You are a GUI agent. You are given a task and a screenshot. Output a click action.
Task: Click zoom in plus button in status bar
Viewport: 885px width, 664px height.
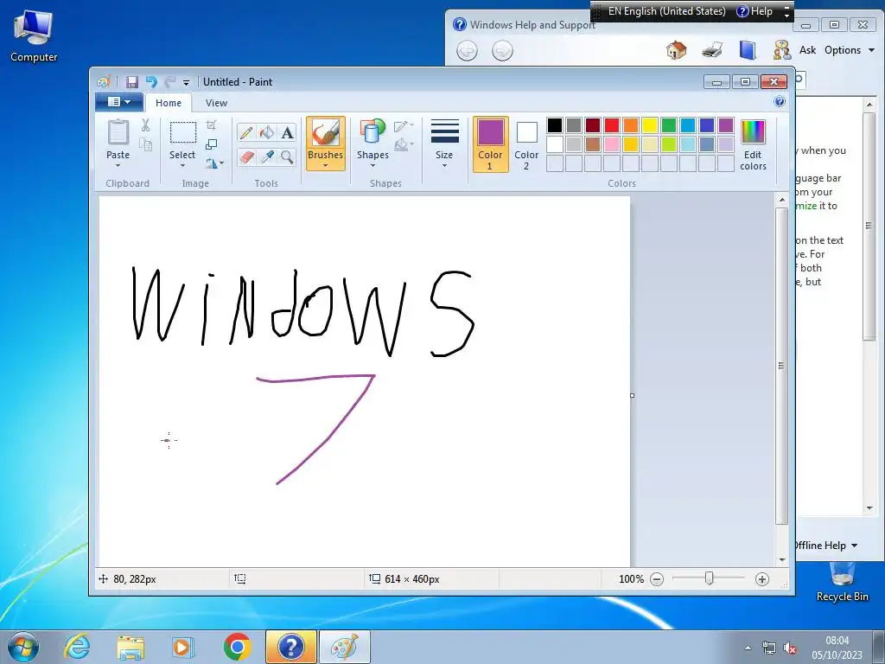762,579
